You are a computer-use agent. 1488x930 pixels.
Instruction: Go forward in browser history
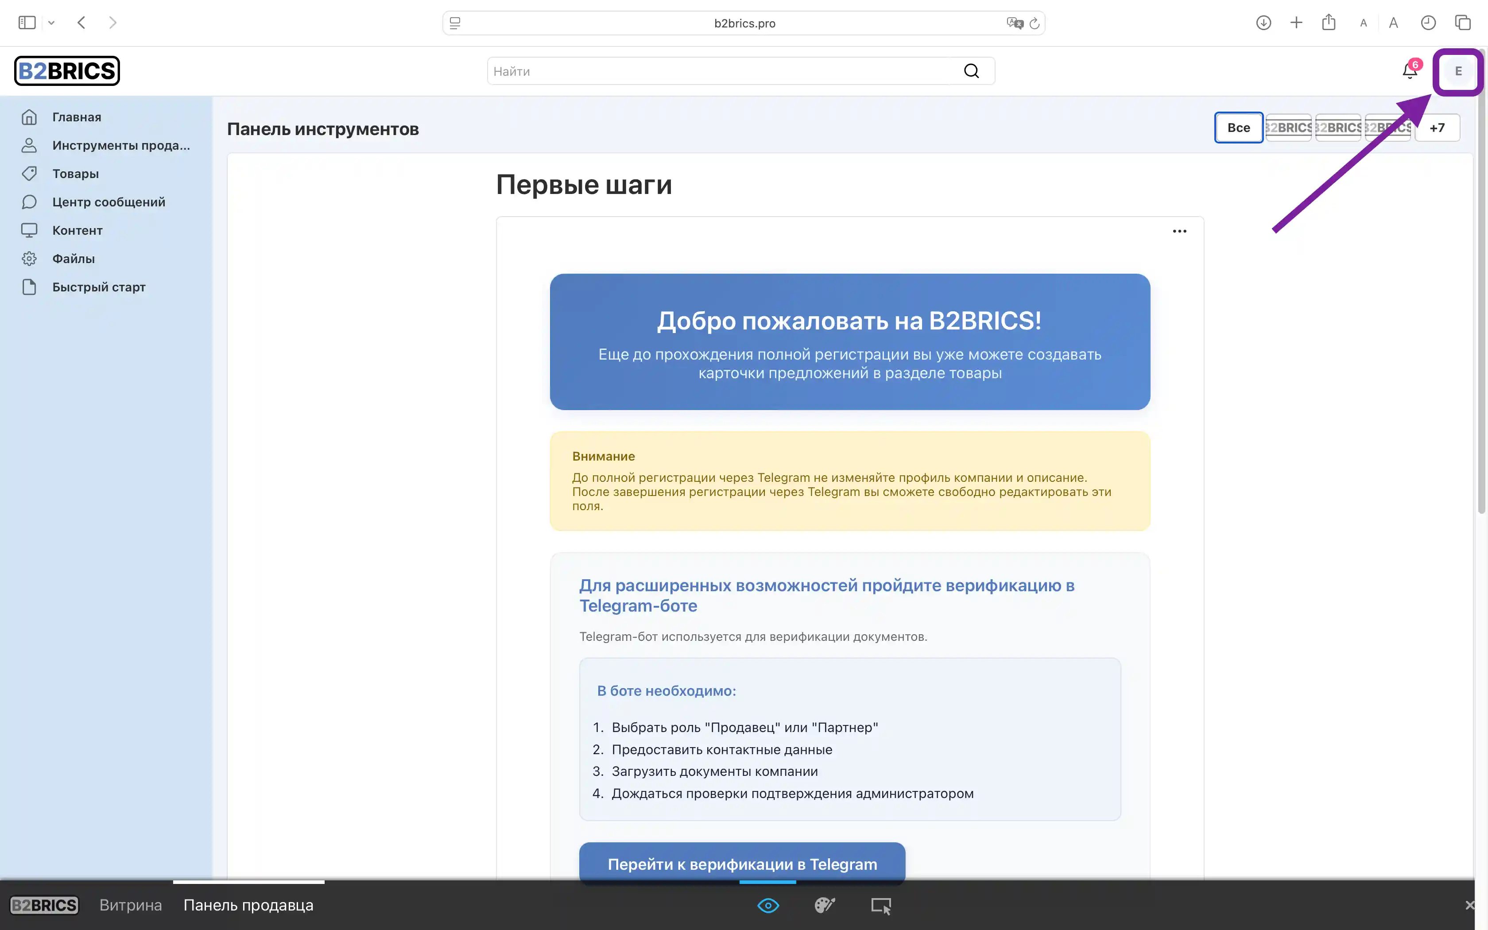[112, 23]
